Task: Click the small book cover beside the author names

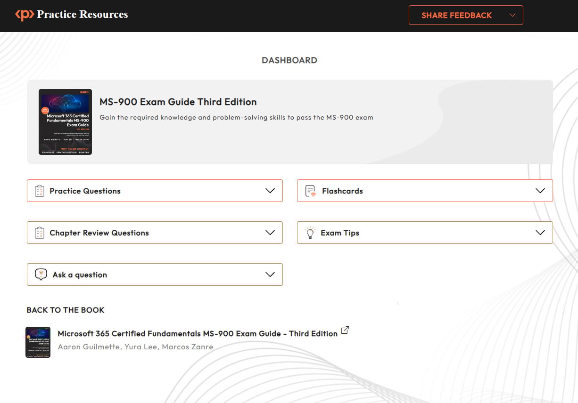Action: [x=38, y=342]
